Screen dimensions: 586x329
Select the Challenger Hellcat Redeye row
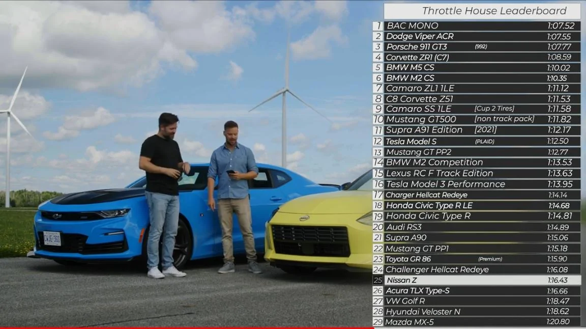(x=482, y=269)
